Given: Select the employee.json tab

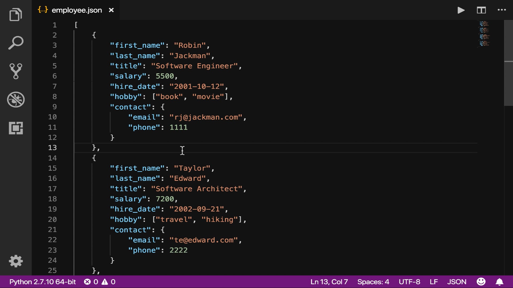Looking at the screenshot, I should point(77,10).
